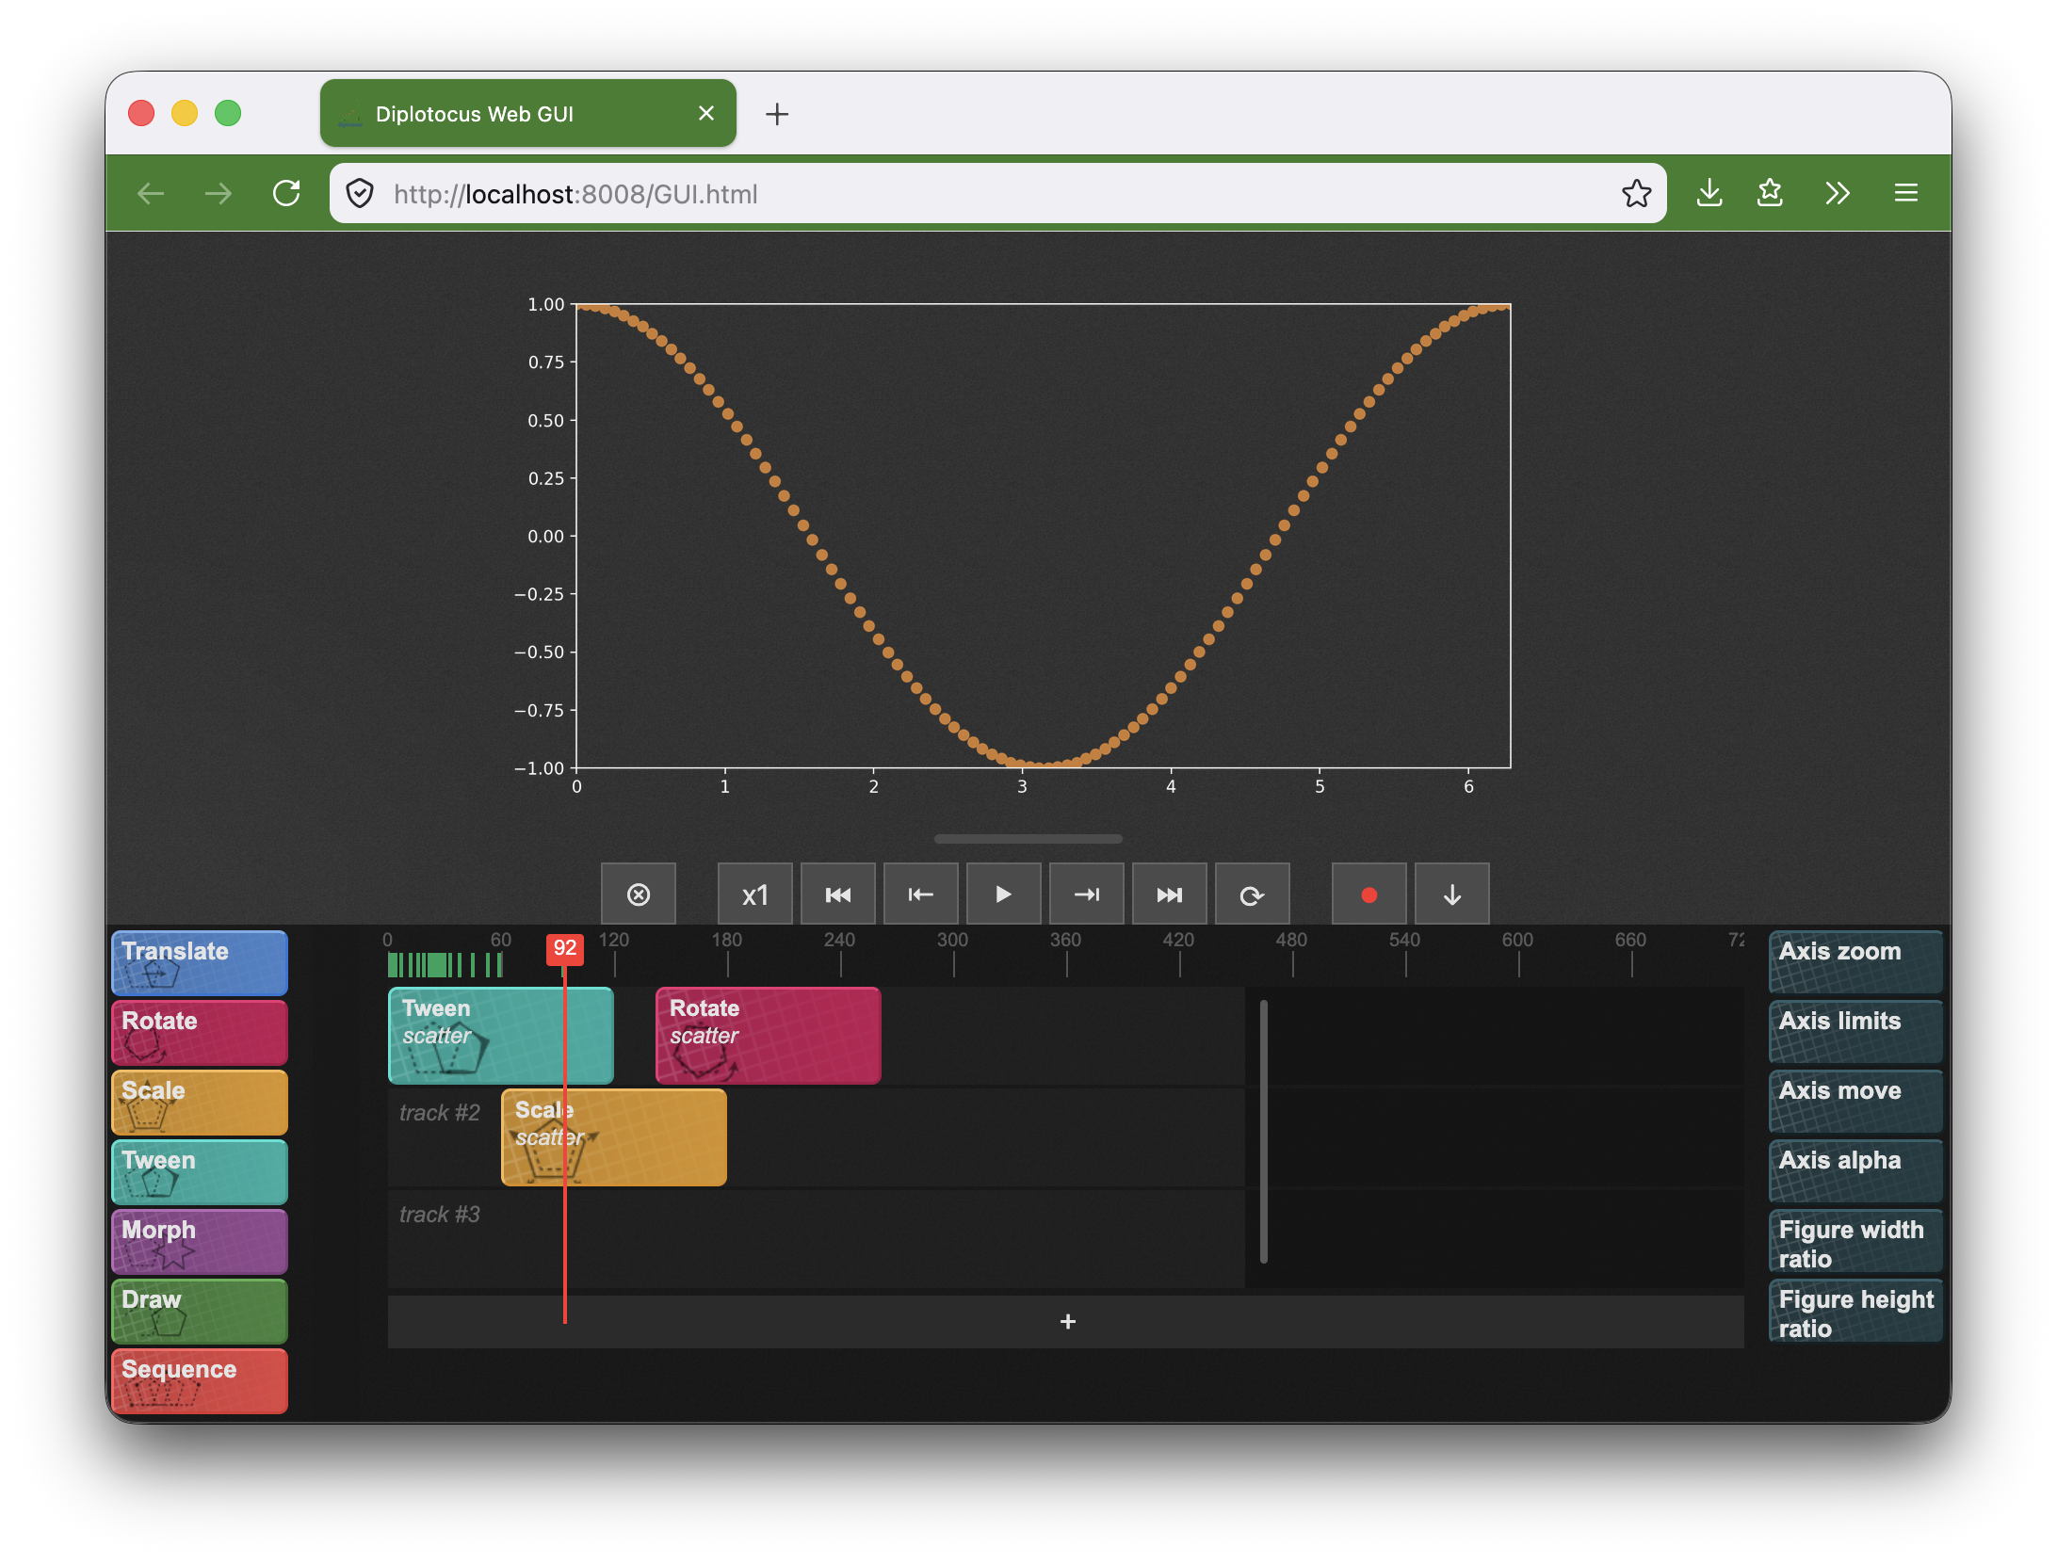The width and height of the screenshot is (2057, 1563).
Task: Select the Sequence action block
Action: click(200, 1381)
